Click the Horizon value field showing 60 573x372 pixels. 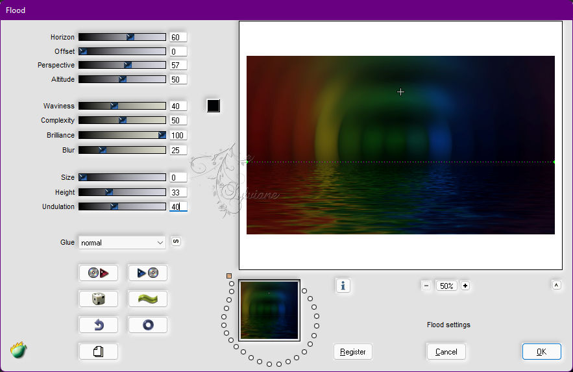178,37
